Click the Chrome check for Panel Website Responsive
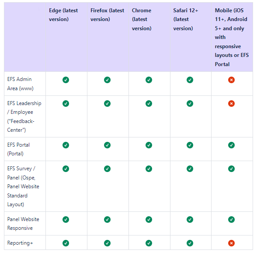The height and width of the screenshot is (253, 257). [x=149, y=219]
